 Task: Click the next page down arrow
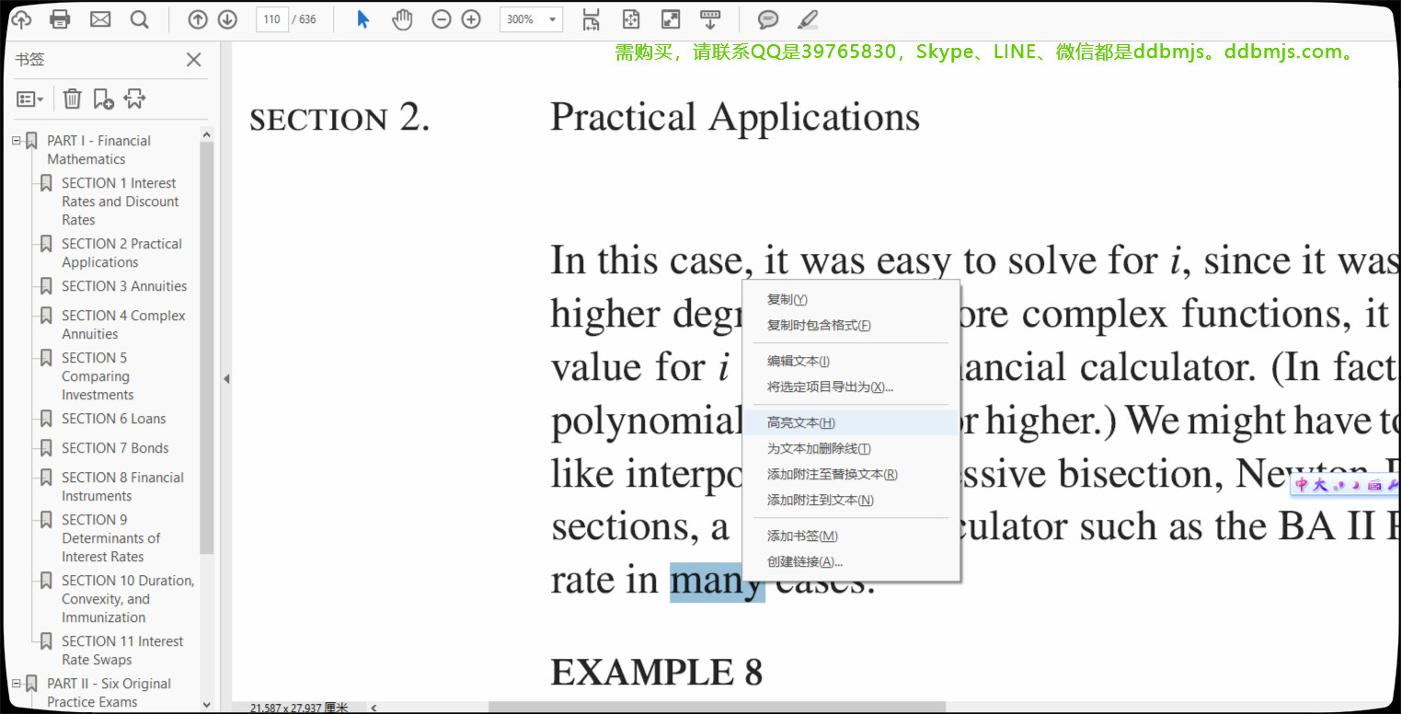[x=225, y=18]
